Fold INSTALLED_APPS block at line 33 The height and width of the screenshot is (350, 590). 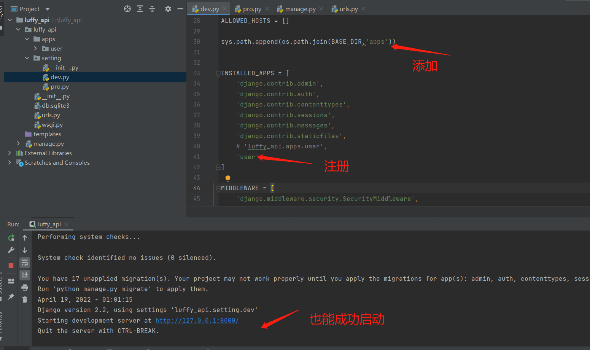[x=218, y=73]
